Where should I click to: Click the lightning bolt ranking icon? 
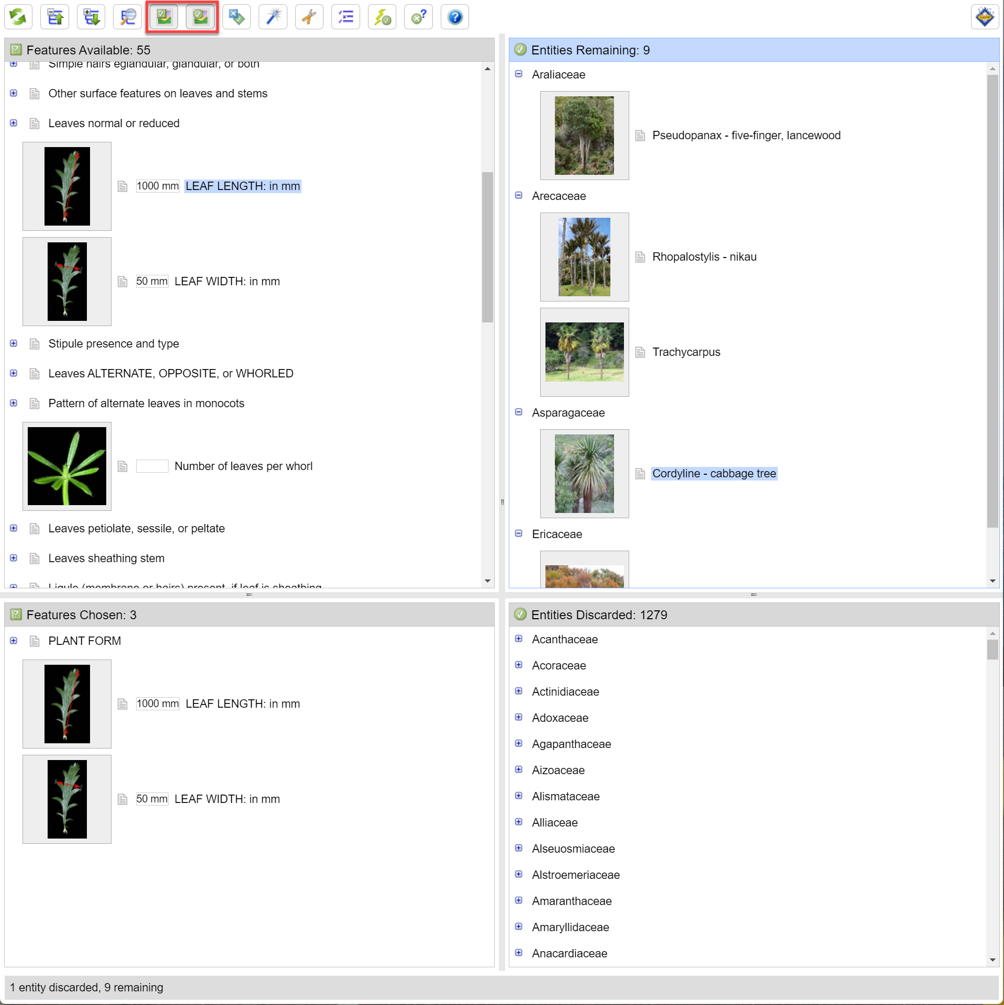382,17
